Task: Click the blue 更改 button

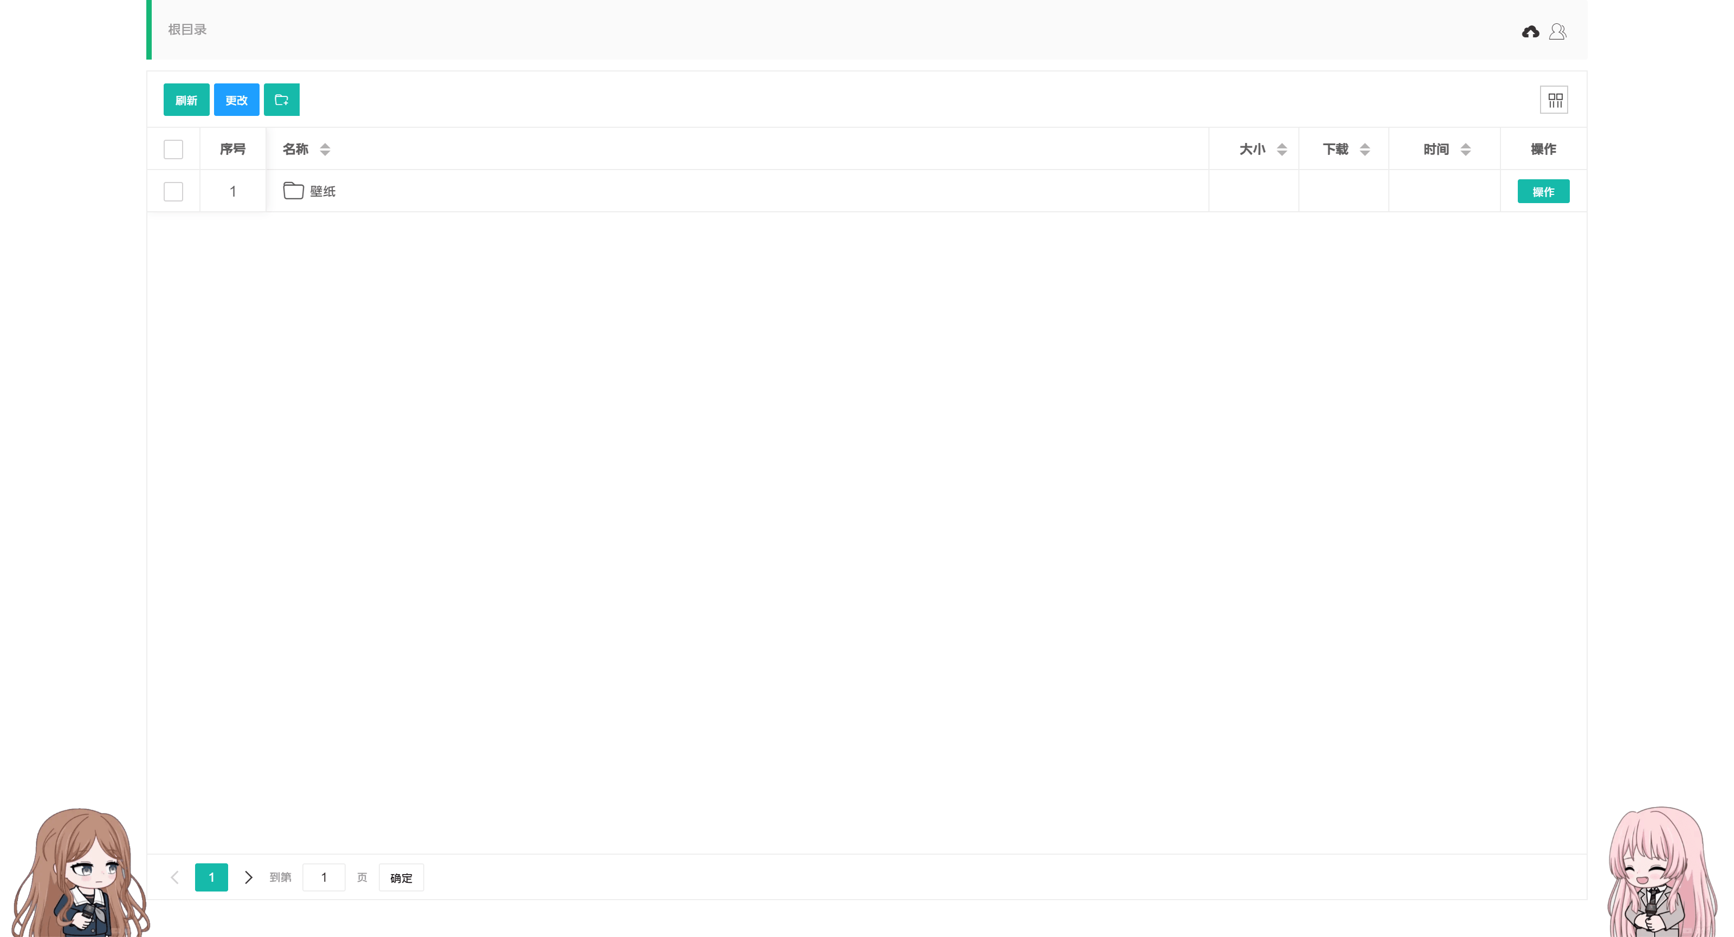Action: [236, 100]
